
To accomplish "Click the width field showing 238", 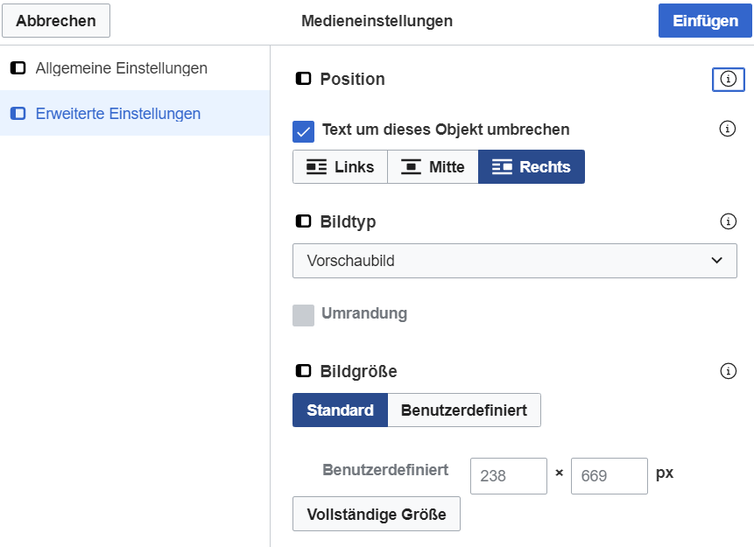I will (x=508, y=476).
